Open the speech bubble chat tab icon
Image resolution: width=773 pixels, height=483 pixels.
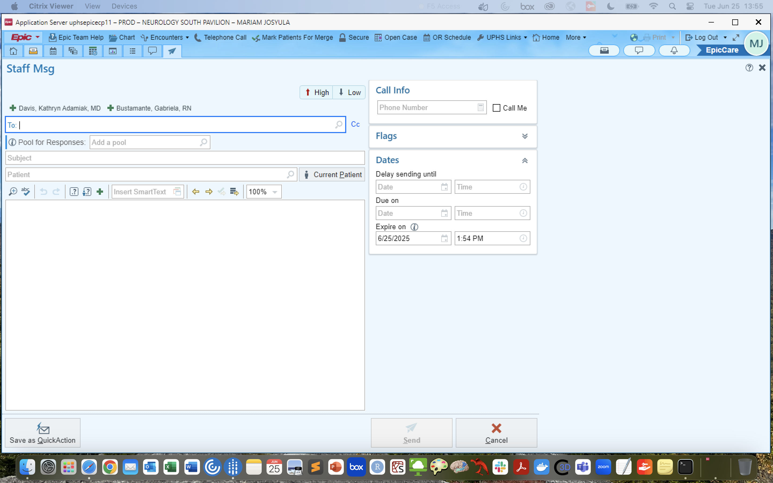(152, 51)
